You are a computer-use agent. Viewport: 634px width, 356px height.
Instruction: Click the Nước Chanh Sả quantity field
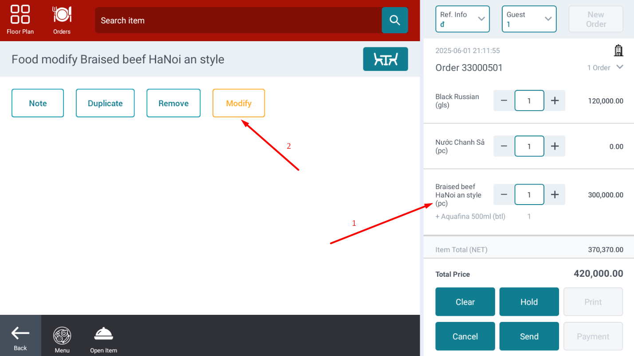point(529,146)
